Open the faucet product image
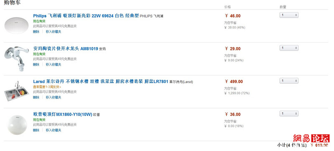The height and width of the screenshot is (151, 334). [16, 58]
